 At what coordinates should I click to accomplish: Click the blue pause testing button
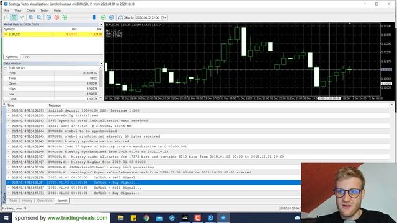48,17
